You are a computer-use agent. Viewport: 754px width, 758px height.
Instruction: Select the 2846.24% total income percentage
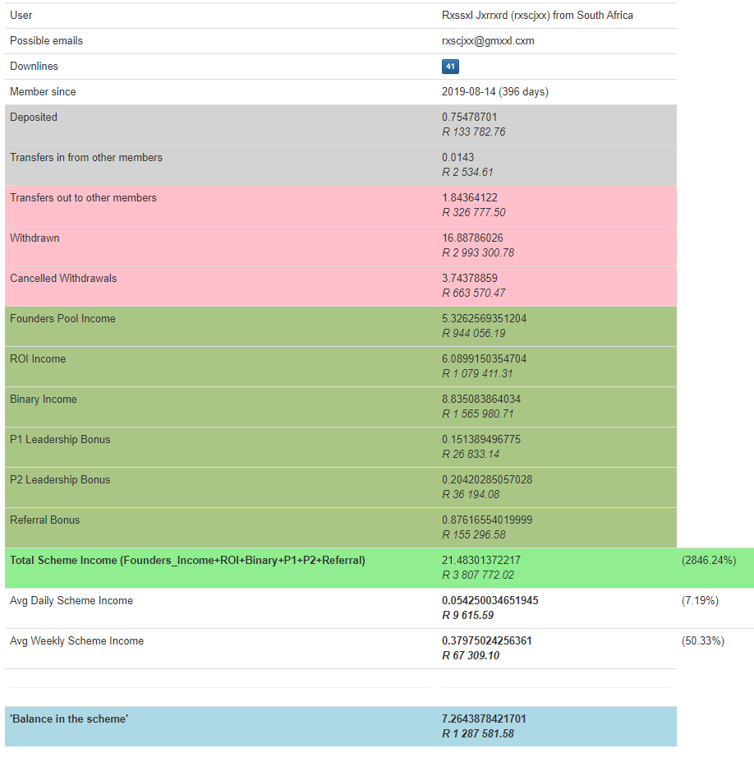(708, 561)
